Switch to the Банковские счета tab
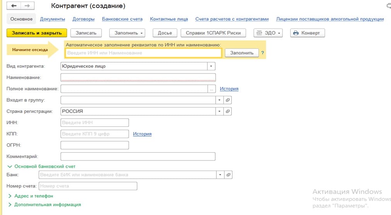The image size is (391, 215). point(122,19)
